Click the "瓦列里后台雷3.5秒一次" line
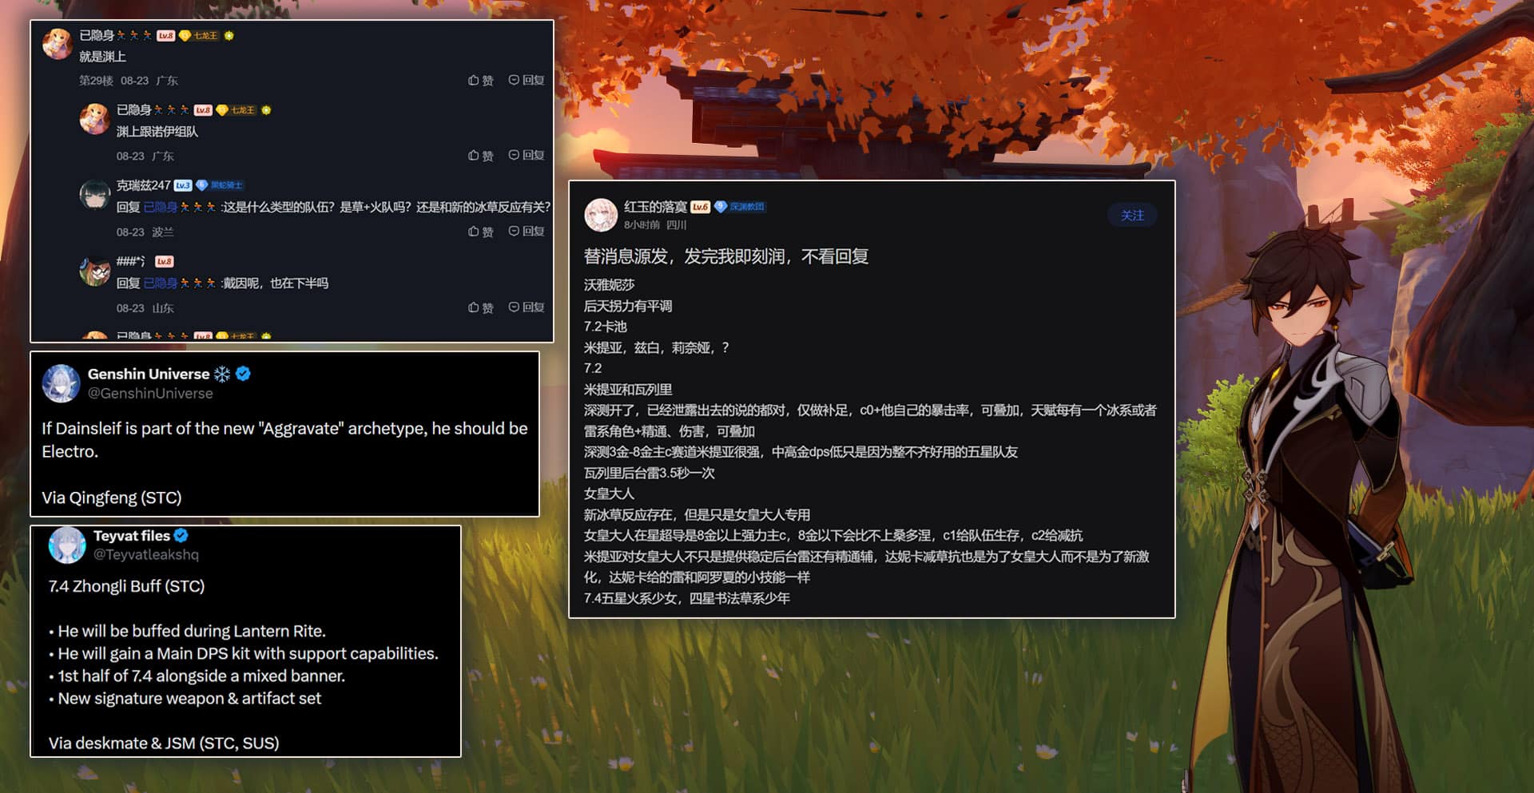This screenshot has width=1534, height=793. [650, 473]
